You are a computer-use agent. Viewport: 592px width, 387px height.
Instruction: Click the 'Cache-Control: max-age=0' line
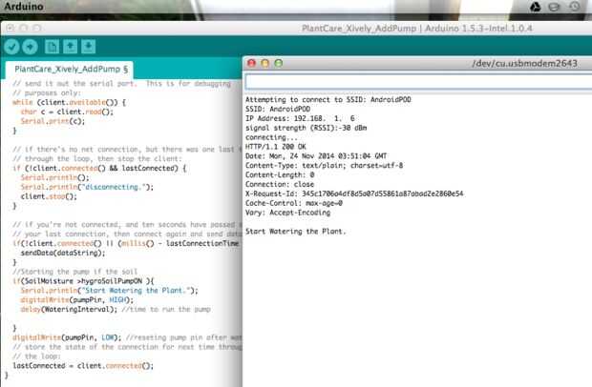pos(294,203)
